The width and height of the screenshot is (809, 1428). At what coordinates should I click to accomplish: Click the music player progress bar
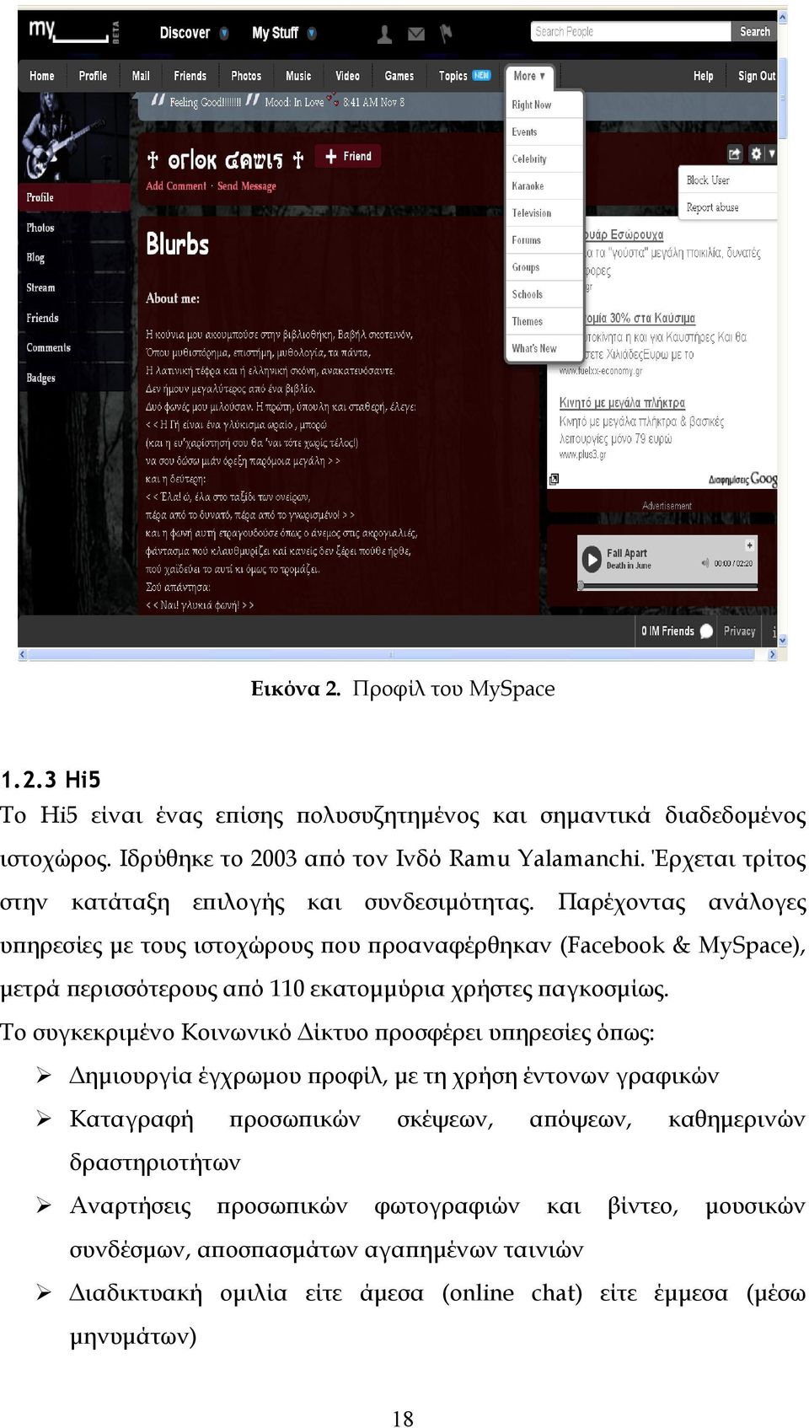coord(668,584)
